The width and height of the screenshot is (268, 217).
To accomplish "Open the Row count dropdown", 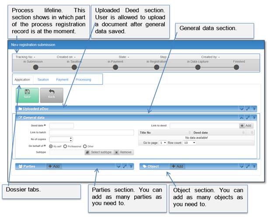I will pos(189,143).
